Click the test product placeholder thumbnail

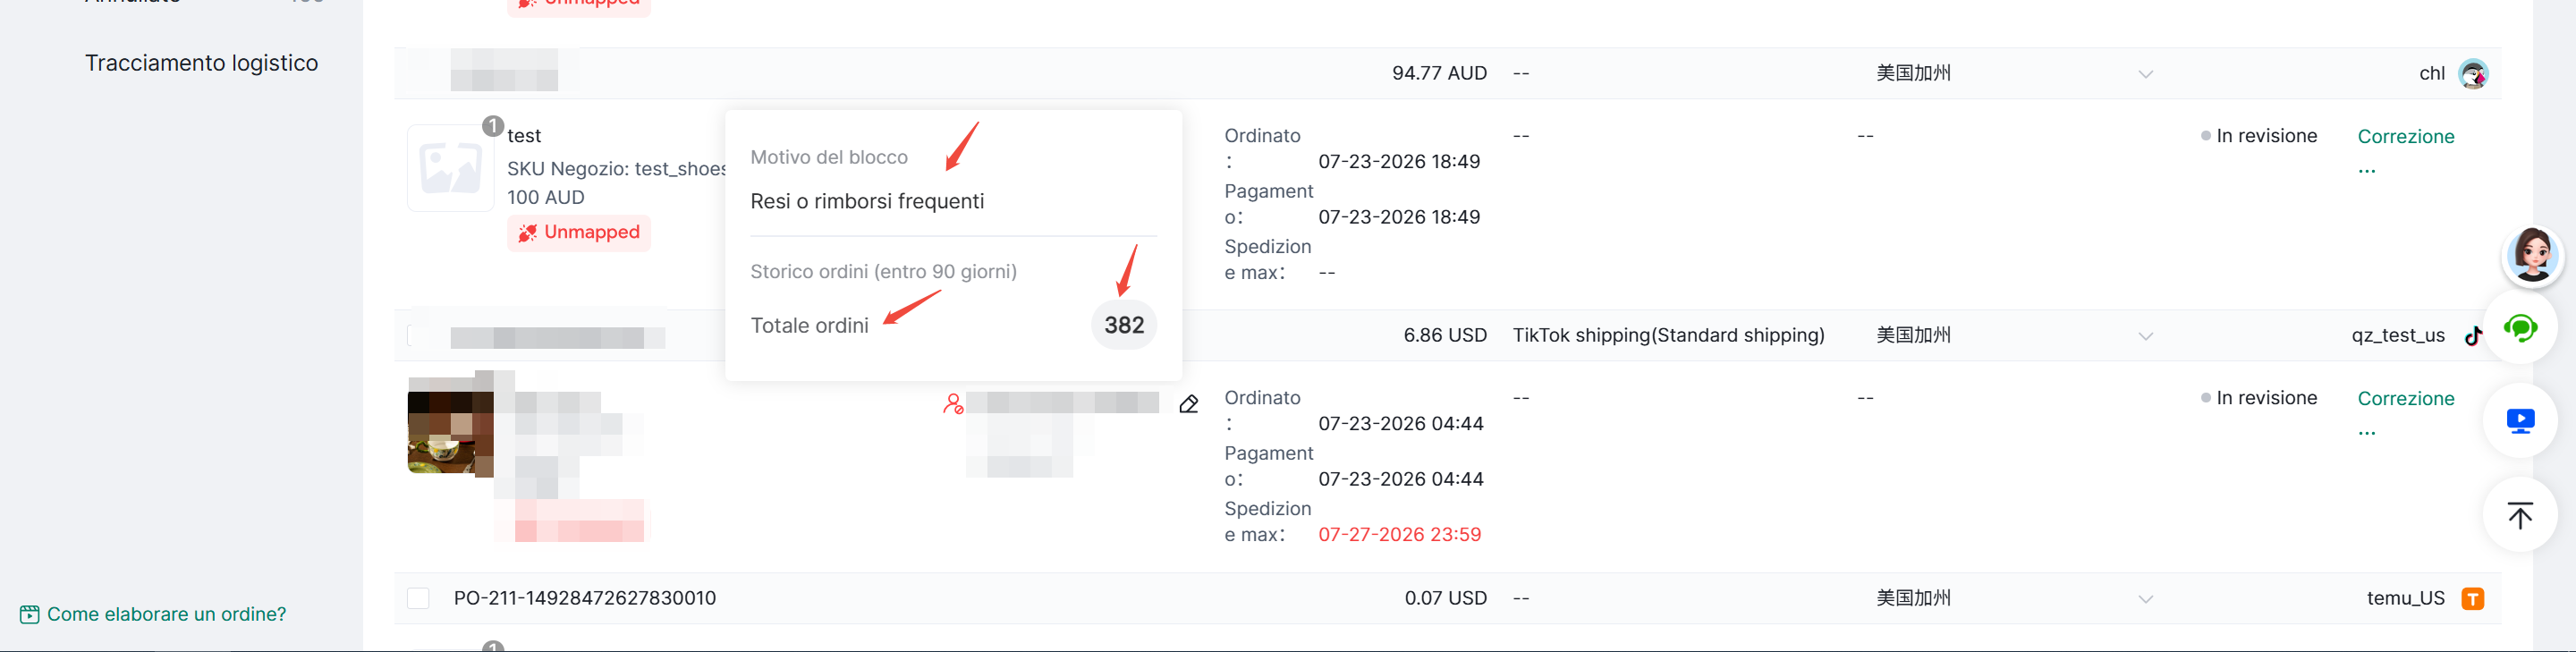pos(450,168)
